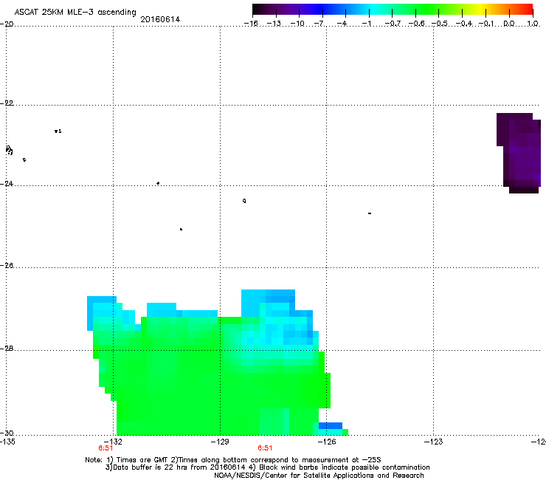Image resolution: width=546 pixels, height=480 pixels.
Task: Click the 'ASCAT 25KM MLE-3 ascending' title
Action: coord(75,12)
